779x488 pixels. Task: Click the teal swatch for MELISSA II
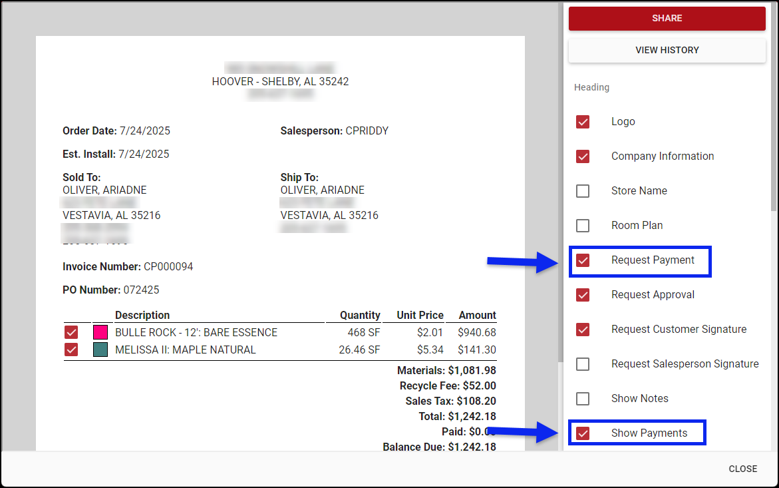pyautogui.click(x=100, y=350)
